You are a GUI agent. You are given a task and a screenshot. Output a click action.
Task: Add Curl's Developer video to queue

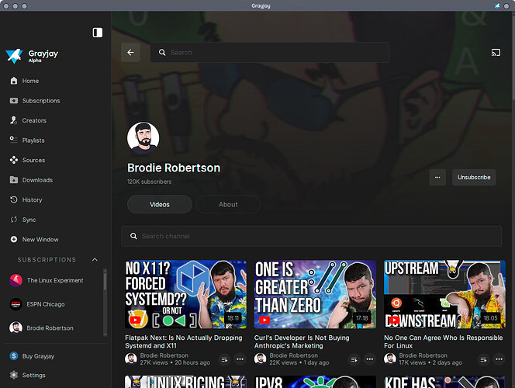pos(354,360)
